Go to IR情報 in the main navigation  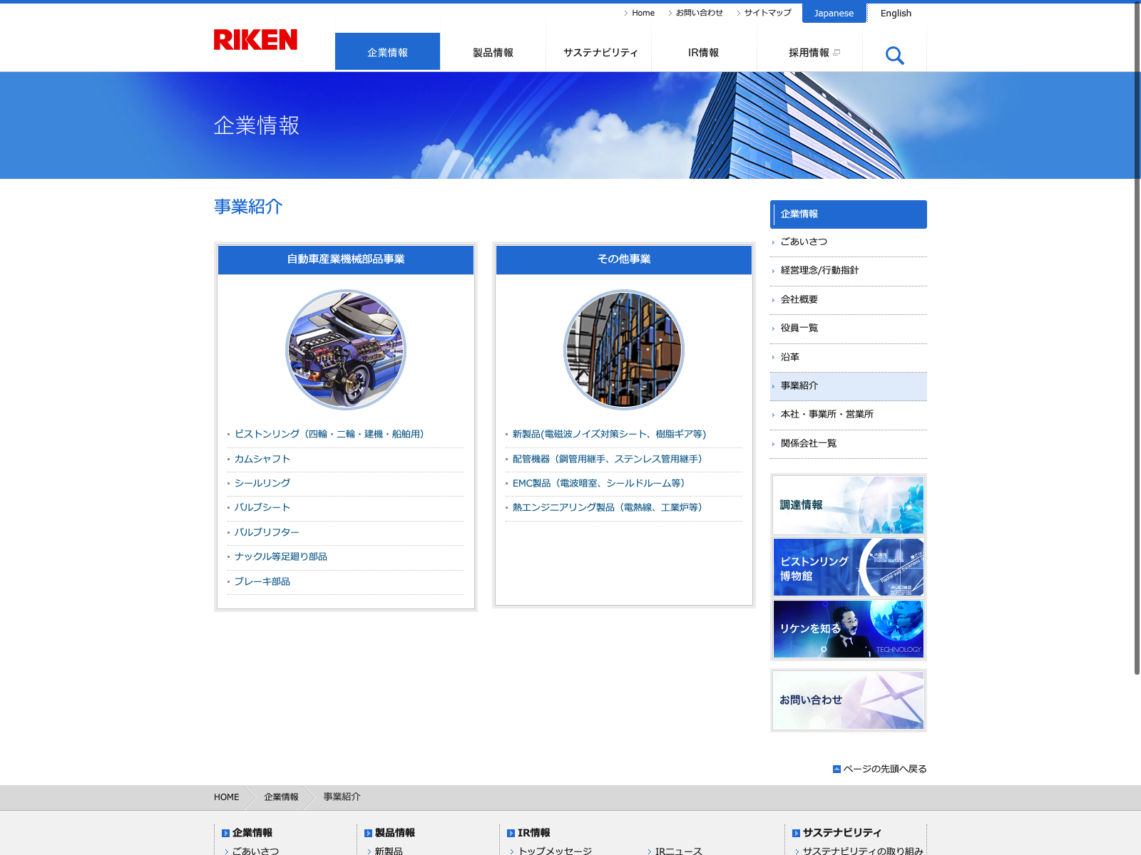tap(703, 53)
